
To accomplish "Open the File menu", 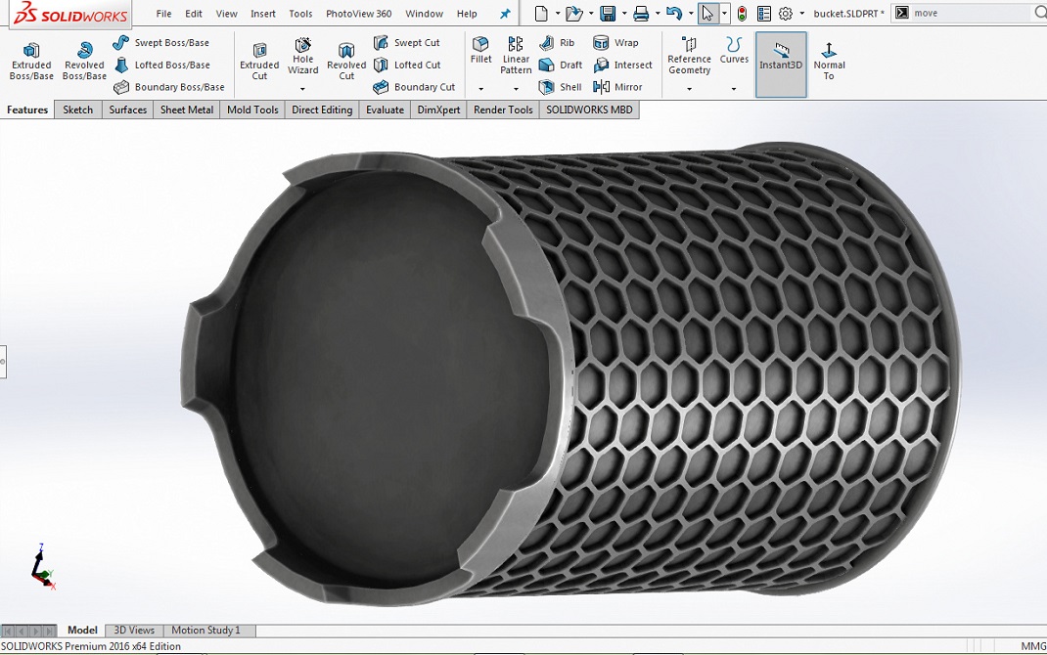I will pyautogui.click(x=163, y=14).
